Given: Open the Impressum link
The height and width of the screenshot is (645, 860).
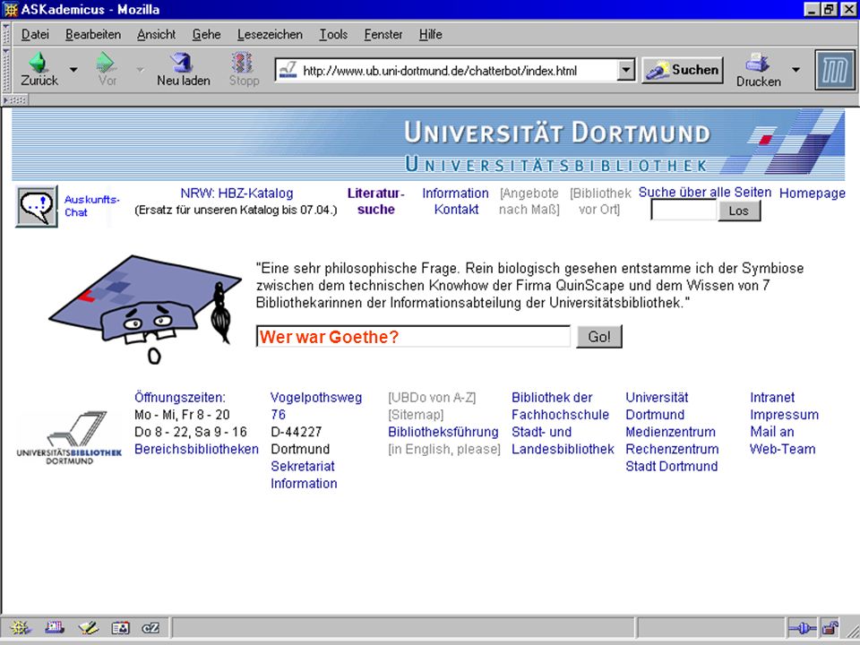Looking at the screenshot, I should 785,415.
